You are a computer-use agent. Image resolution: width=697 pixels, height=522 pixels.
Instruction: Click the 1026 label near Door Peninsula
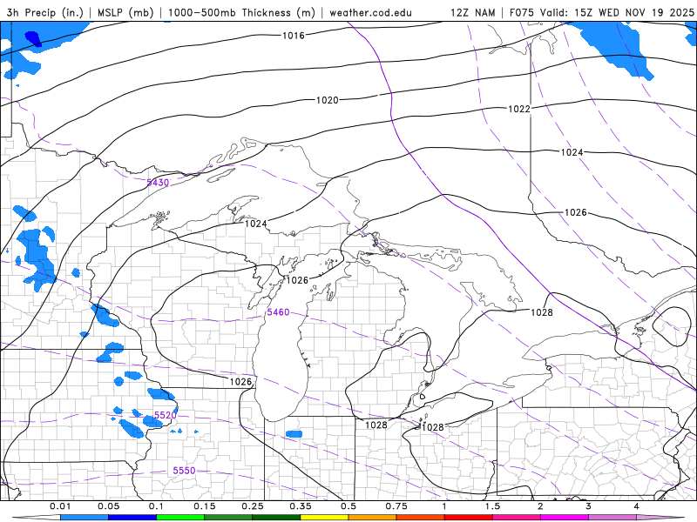tap(297, 280)
